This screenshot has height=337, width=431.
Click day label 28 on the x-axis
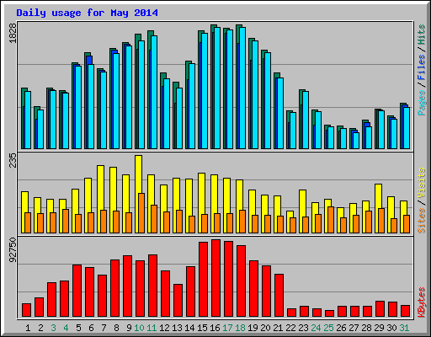tap(366, 328)
